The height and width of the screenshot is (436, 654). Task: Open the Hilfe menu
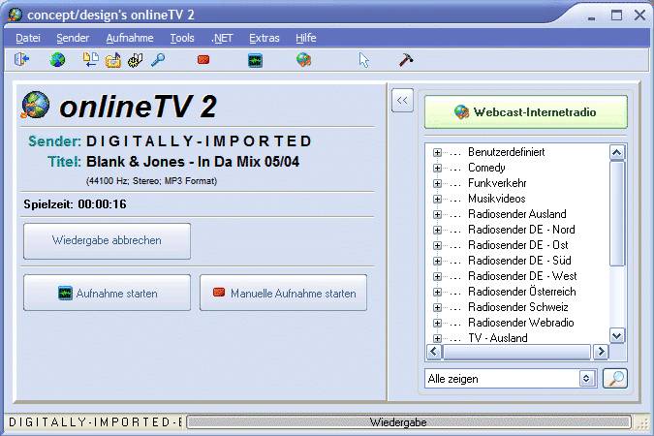tap(306, 38)
